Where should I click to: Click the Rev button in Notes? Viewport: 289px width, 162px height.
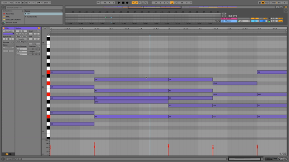coord(19,36)
